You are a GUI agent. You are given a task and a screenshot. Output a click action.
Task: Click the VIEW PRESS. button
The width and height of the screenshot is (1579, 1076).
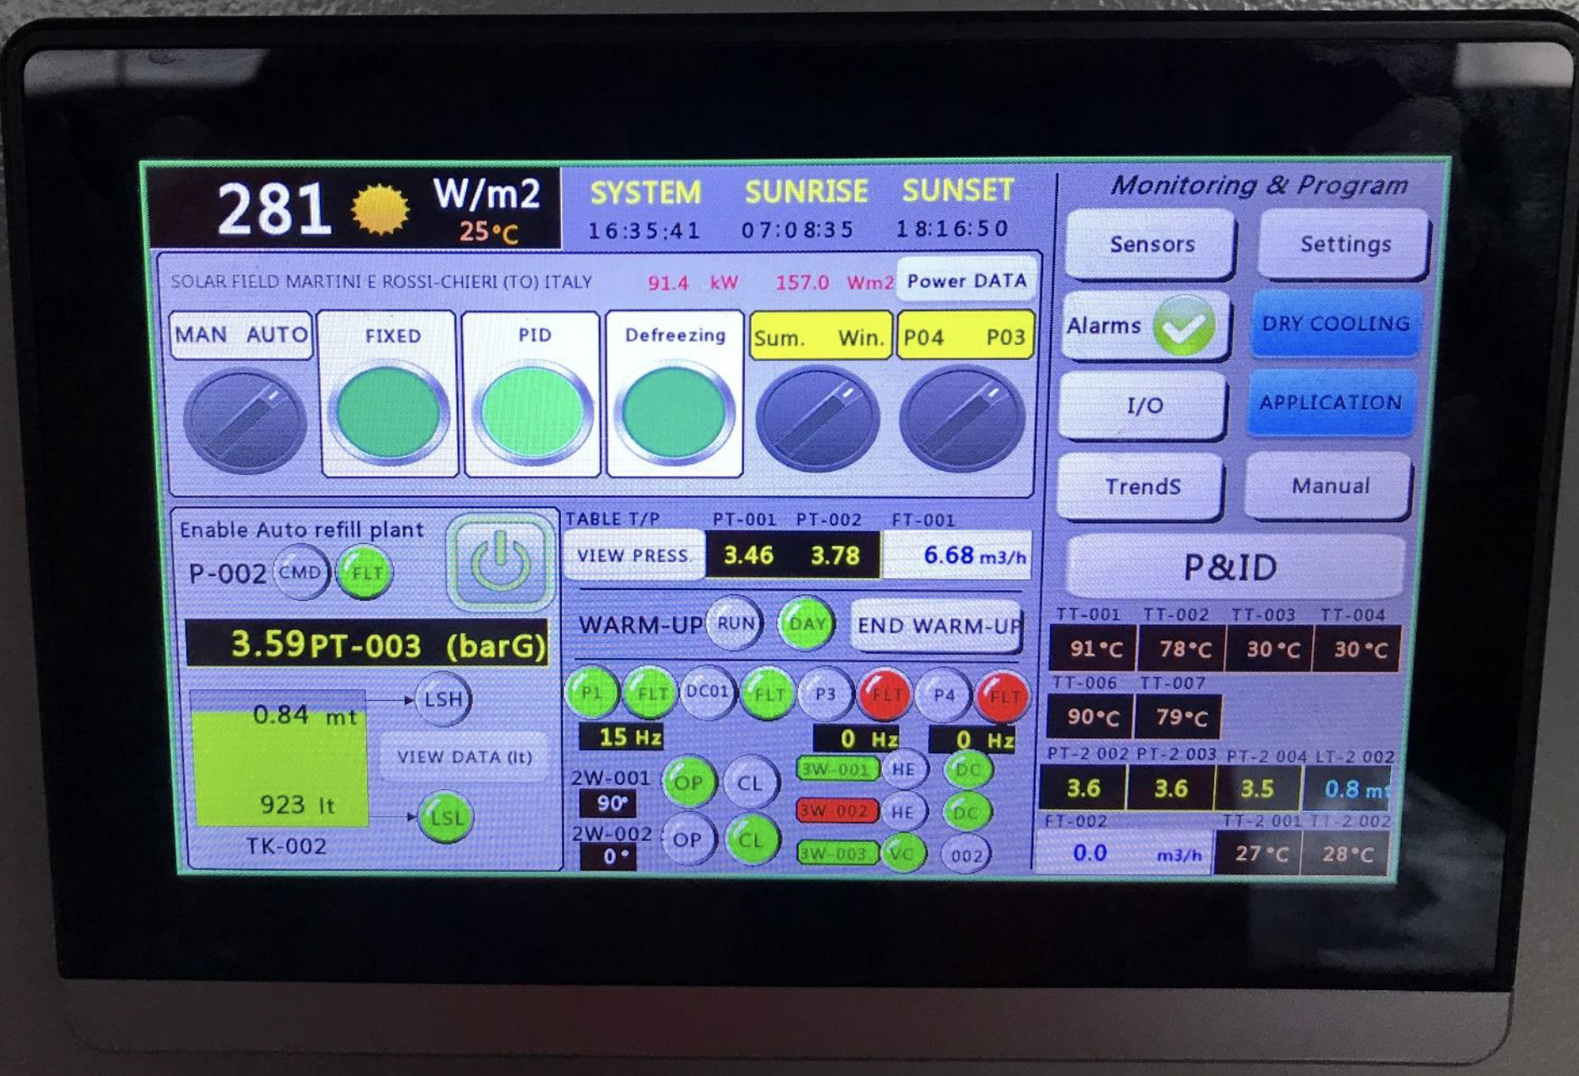pyautogui.click(x=633, y=556)
